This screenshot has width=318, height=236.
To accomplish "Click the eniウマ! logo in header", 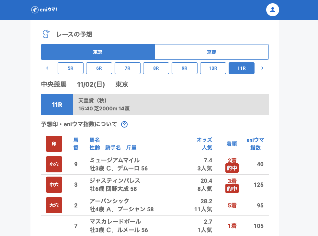I will (x=44, y=10).
